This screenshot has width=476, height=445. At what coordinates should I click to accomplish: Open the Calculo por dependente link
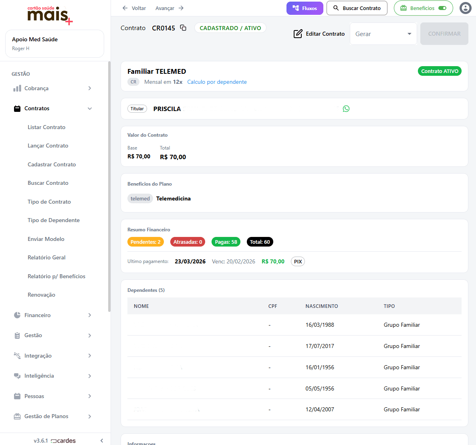tap(217, 82)
